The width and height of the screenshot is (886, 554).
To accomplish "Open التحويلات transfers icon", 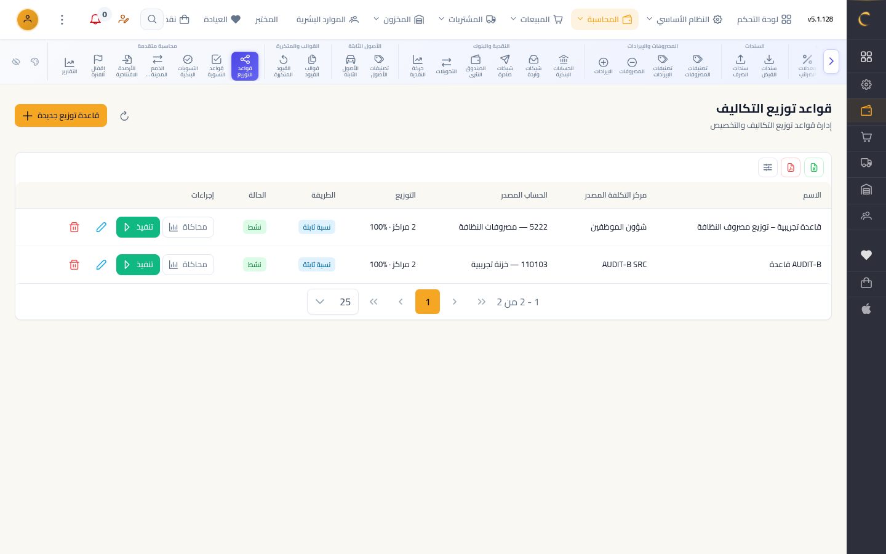I will click(x=446, y=66).
